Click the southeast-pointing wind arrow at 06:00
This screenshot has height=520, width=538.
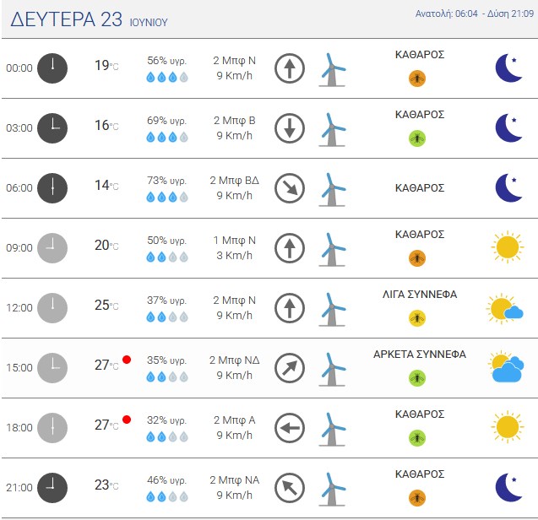pos(290,188)
